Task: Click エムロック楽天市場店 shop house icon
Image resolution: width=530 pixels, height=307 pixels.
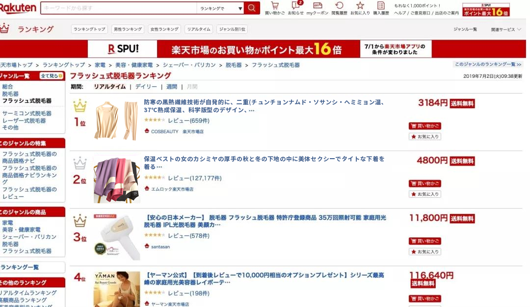Action: coord(147,189)
